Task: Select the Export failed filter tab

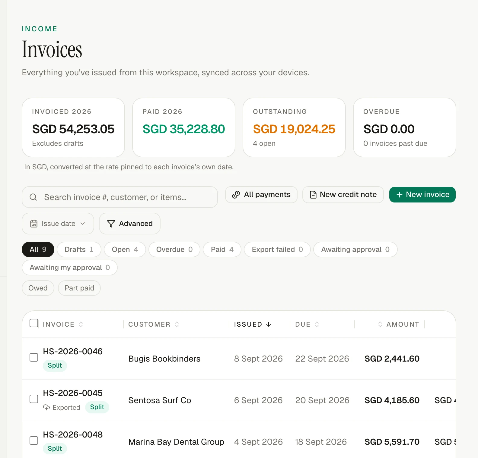Action: [x=277, y=249]
